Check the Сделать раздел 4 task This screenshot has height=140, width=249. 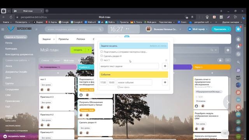[102, 56]
